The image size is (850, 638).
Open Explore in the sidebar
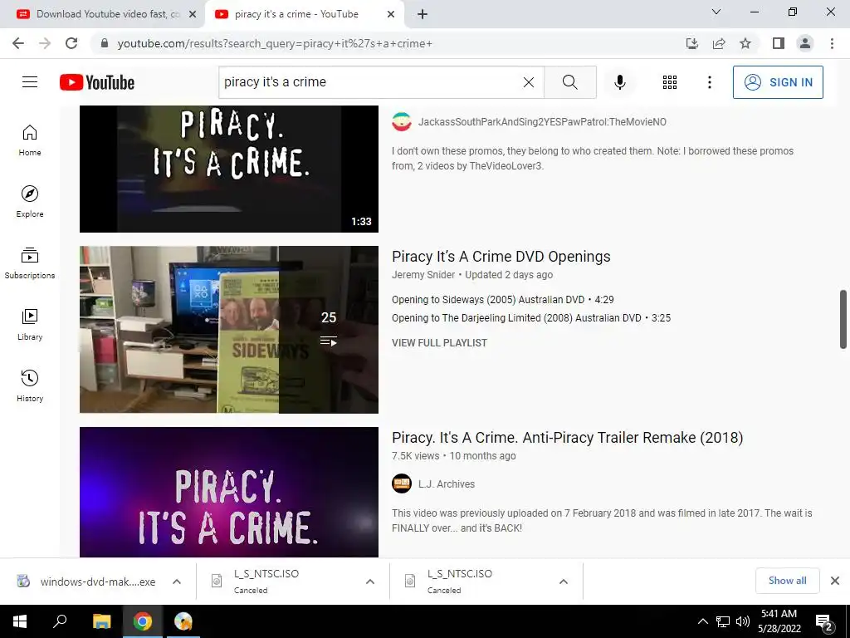tap(30, 202)
